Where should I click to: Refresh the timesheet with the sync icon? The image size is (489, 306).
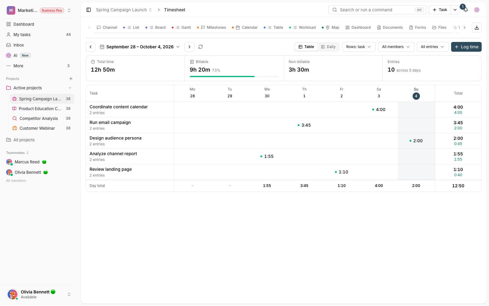[200, 47]
